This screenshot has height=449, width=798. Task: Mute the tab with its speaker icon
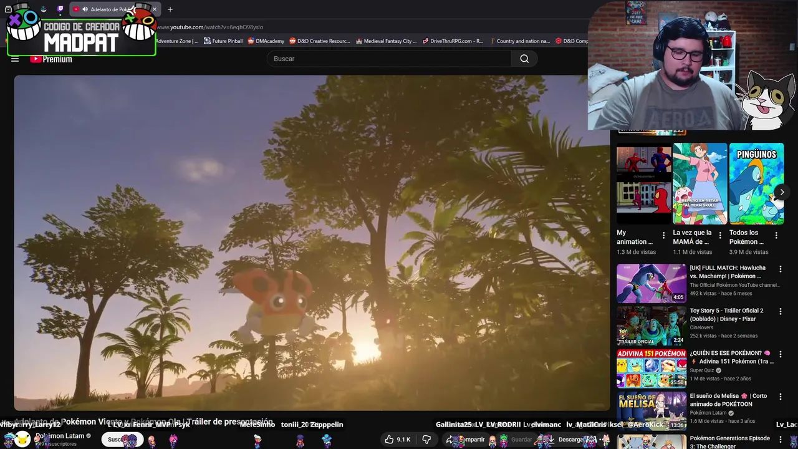pyautogui.click(x=85, y=9)
